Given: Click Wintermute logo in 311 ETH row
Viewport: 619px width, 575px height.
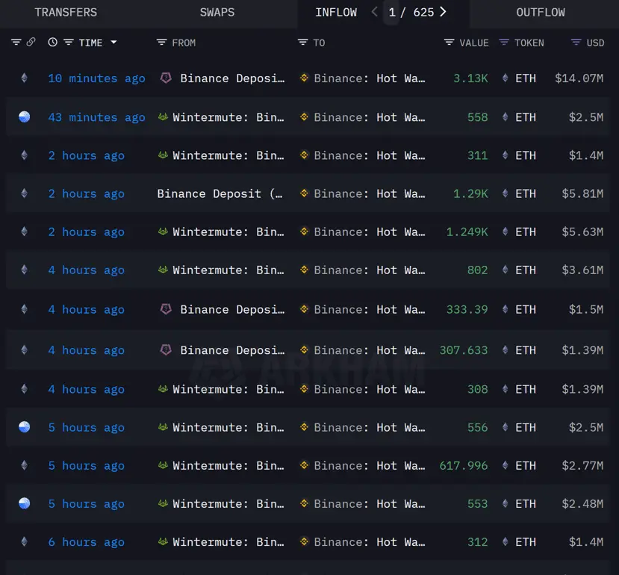Looking at the screenshot, I should [x=163, y=155].
